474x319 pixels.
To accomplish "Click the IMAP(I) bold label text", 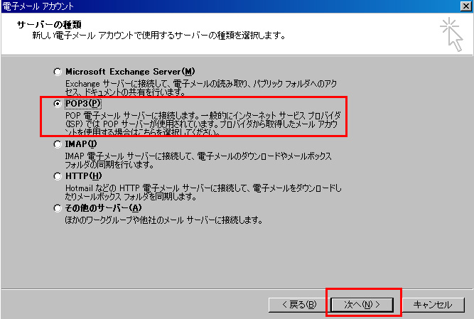I will pyautogui.click(x=81, y=144).
